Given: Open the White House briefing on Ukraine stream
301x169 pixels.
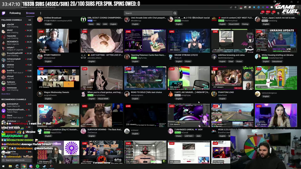Looking at the screenshot, I should pyautogui.click(x=277, y=55).
